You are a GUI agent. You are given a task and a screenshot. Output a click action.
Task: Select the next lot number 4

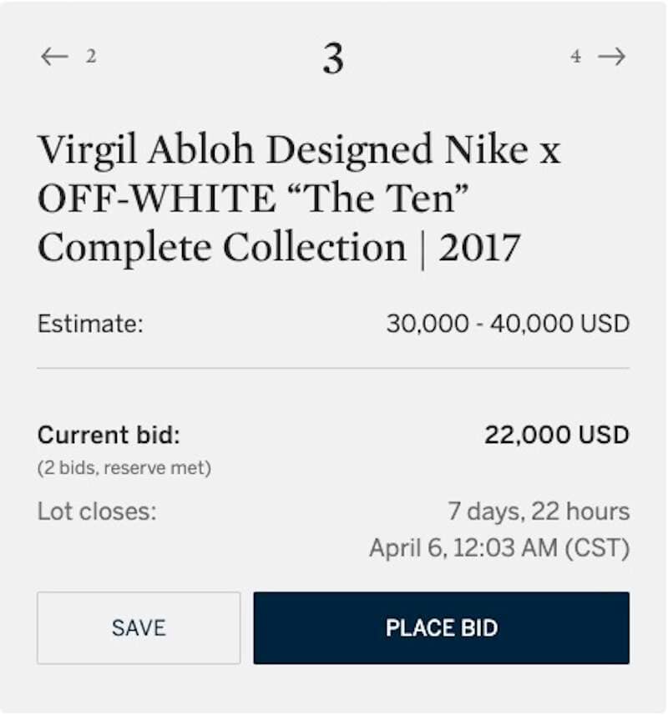(576, 57)
